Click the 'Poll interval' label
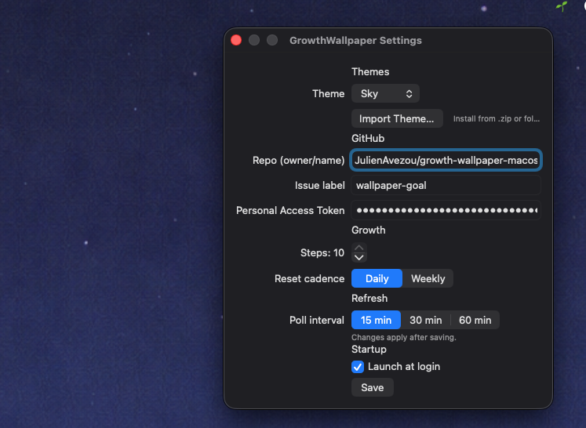 (317, 320)
